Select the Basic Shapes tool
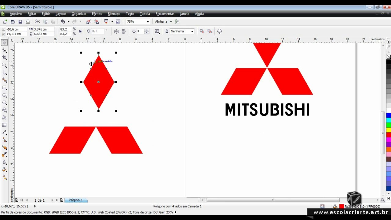 [x=4, y=110]
